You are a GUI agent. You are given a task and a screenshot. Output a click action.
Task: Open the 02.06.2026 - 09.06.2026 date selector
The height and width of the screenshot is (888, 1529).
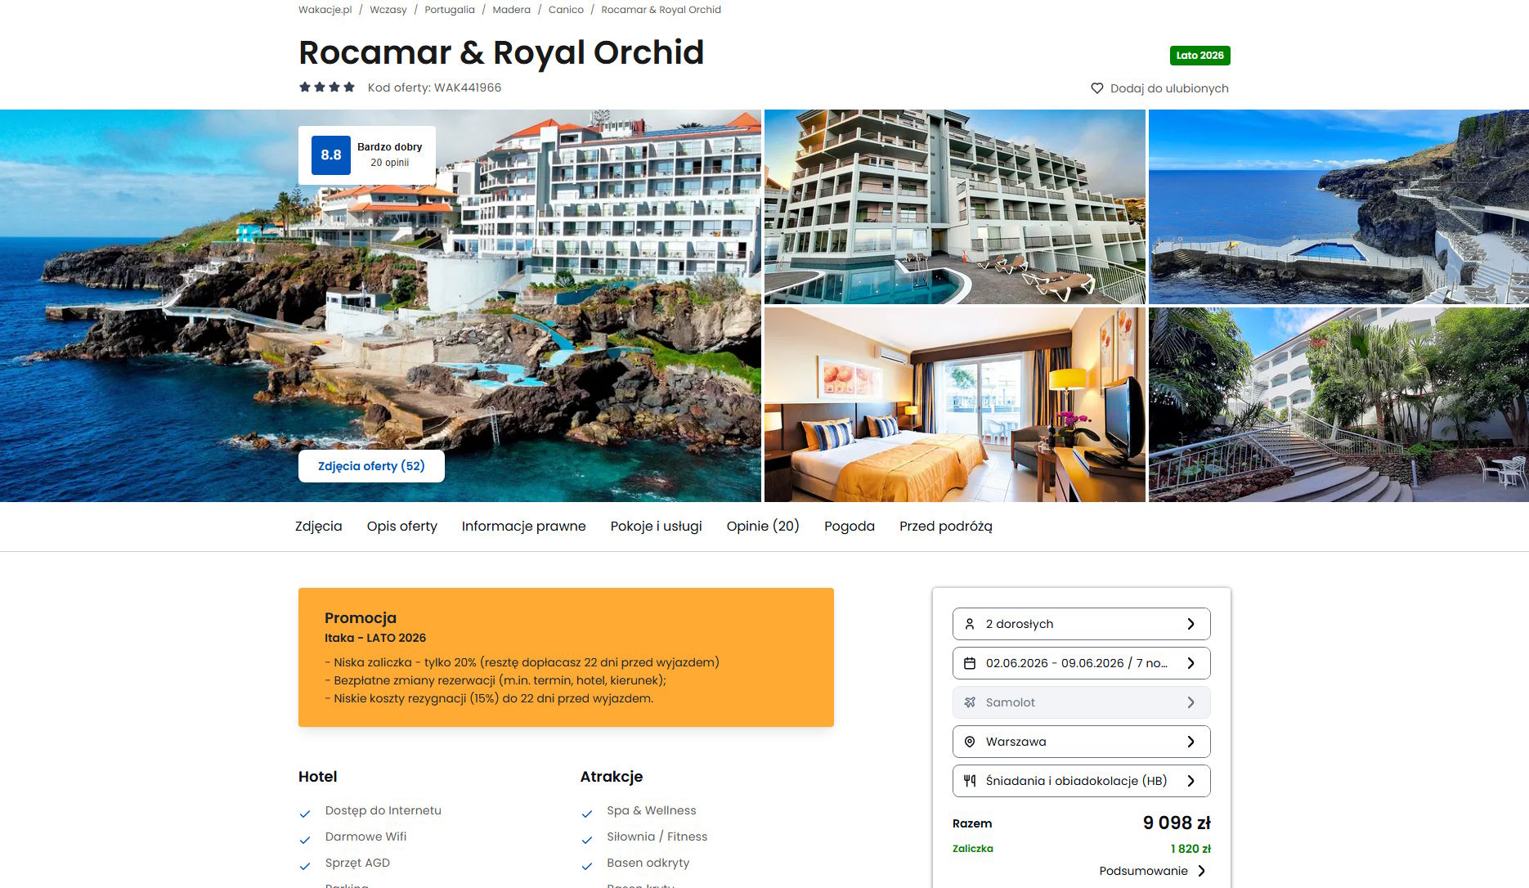pyautogui.click(x=1081, y=663)
